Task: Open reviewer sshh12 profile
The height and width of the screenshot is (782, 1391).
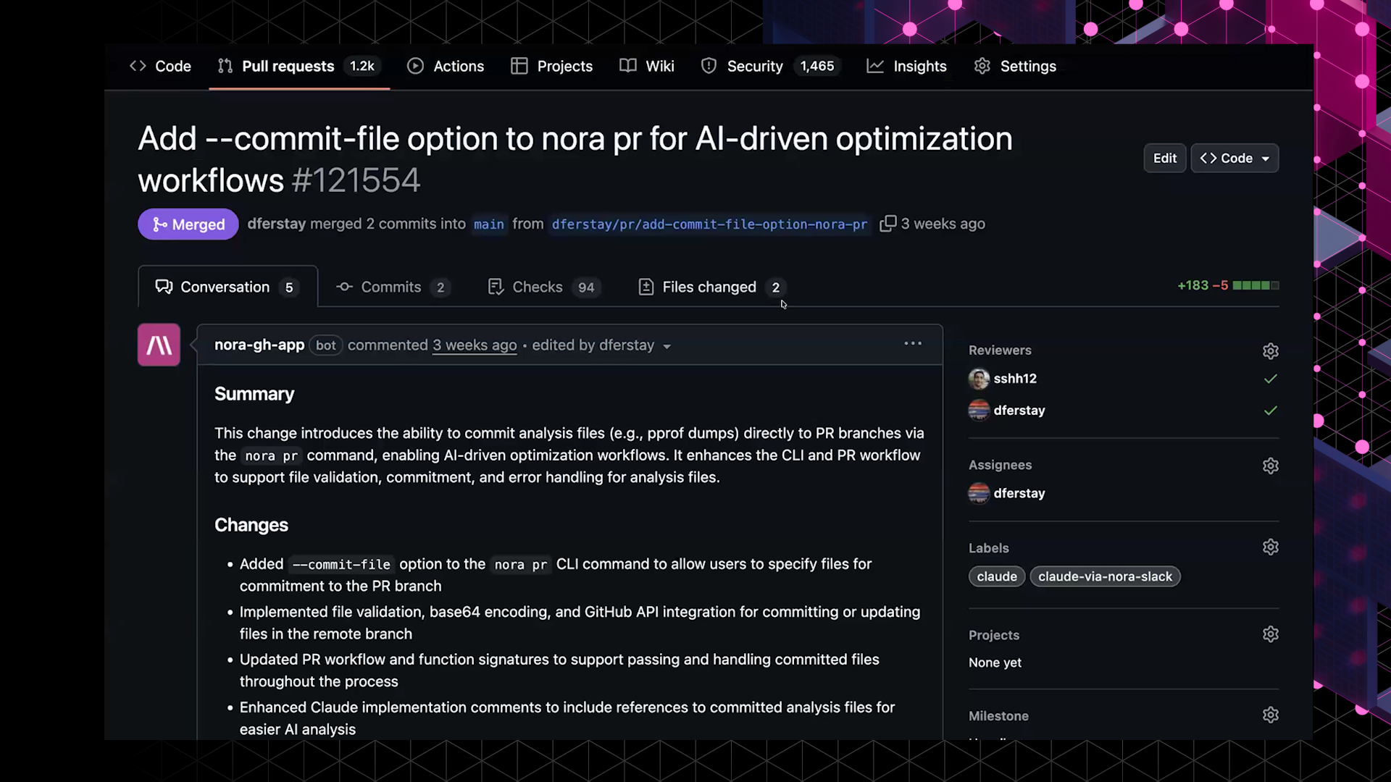Action: tap(1015, 379)
